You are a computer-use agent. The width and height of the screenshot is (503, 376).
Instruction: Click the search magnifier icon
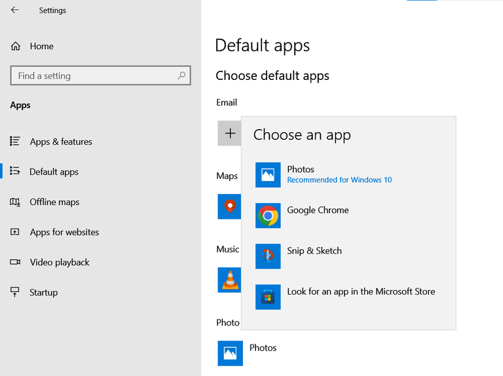click(x=181, y=76)
